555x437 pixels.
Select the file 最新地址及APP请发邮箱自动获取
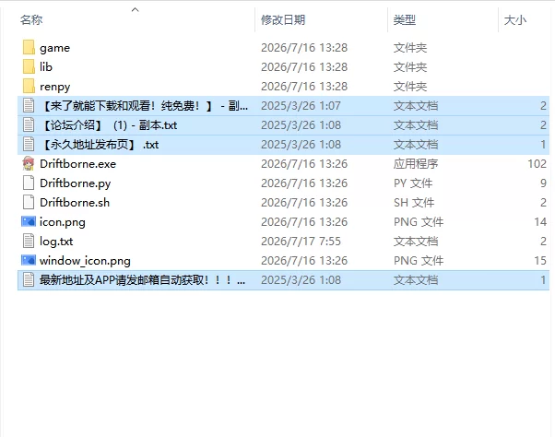coord(142,280)
